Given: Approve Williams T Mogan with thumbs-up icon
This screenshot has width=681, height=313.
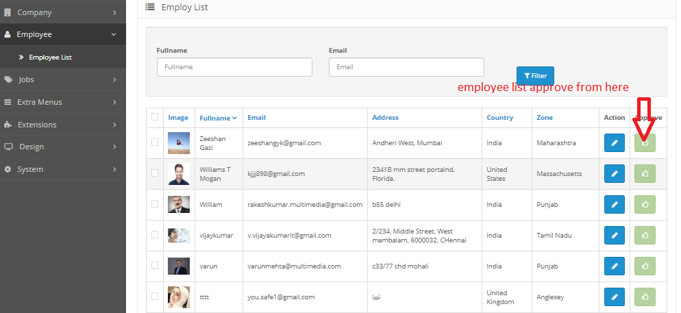Looking at the screenshot, I should click(645, 174).
